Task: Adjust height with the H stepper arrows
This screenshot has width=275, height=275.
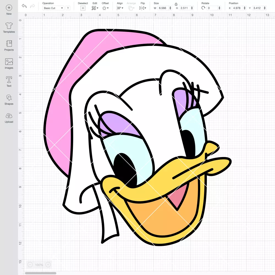Action: pos(192,8)
